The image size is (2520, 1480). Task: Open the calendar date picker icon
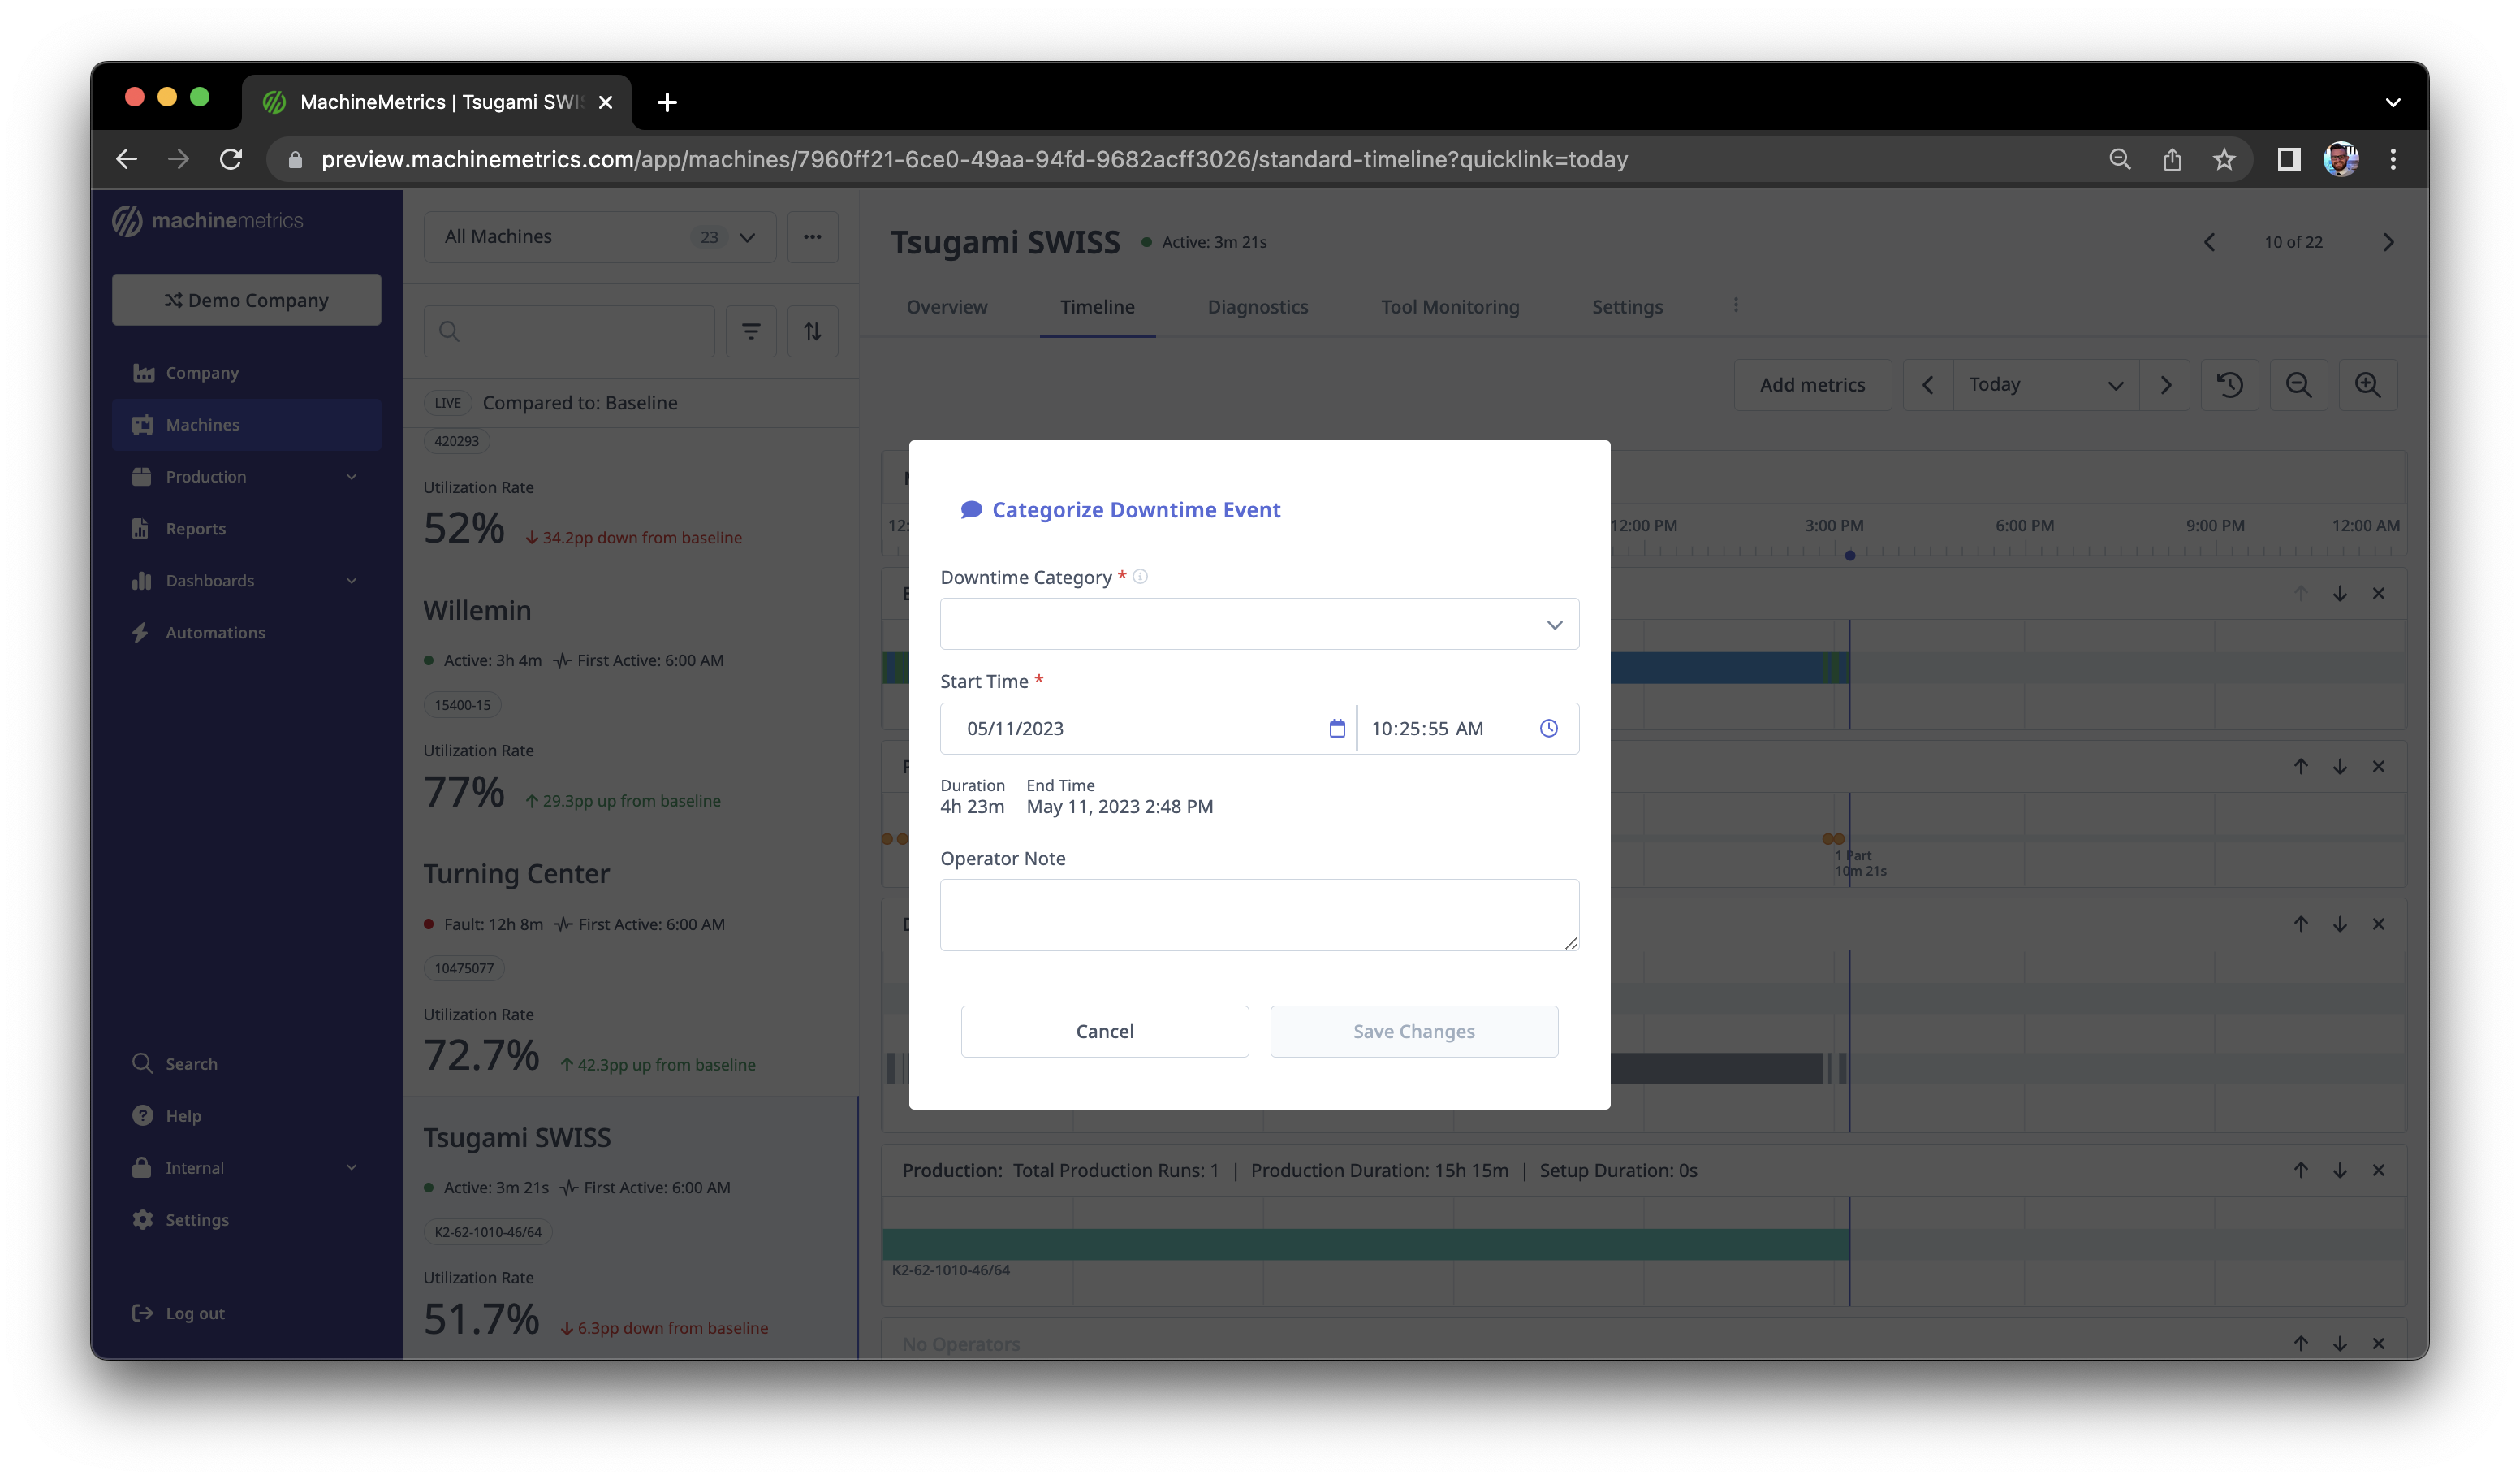[x=1336, y=729]
